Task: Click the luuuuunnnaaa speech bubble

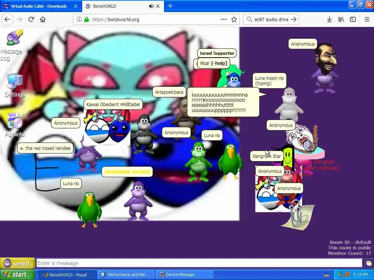Action: (x=223, y=102)
